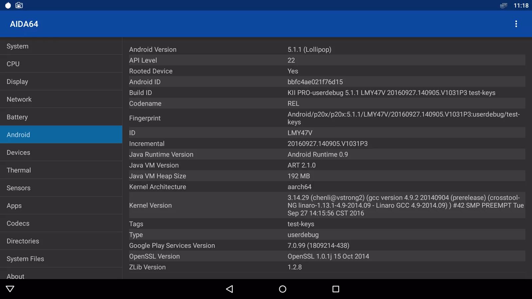Tap the Android home circle button

pyautogui.click(x=283, y=289)
